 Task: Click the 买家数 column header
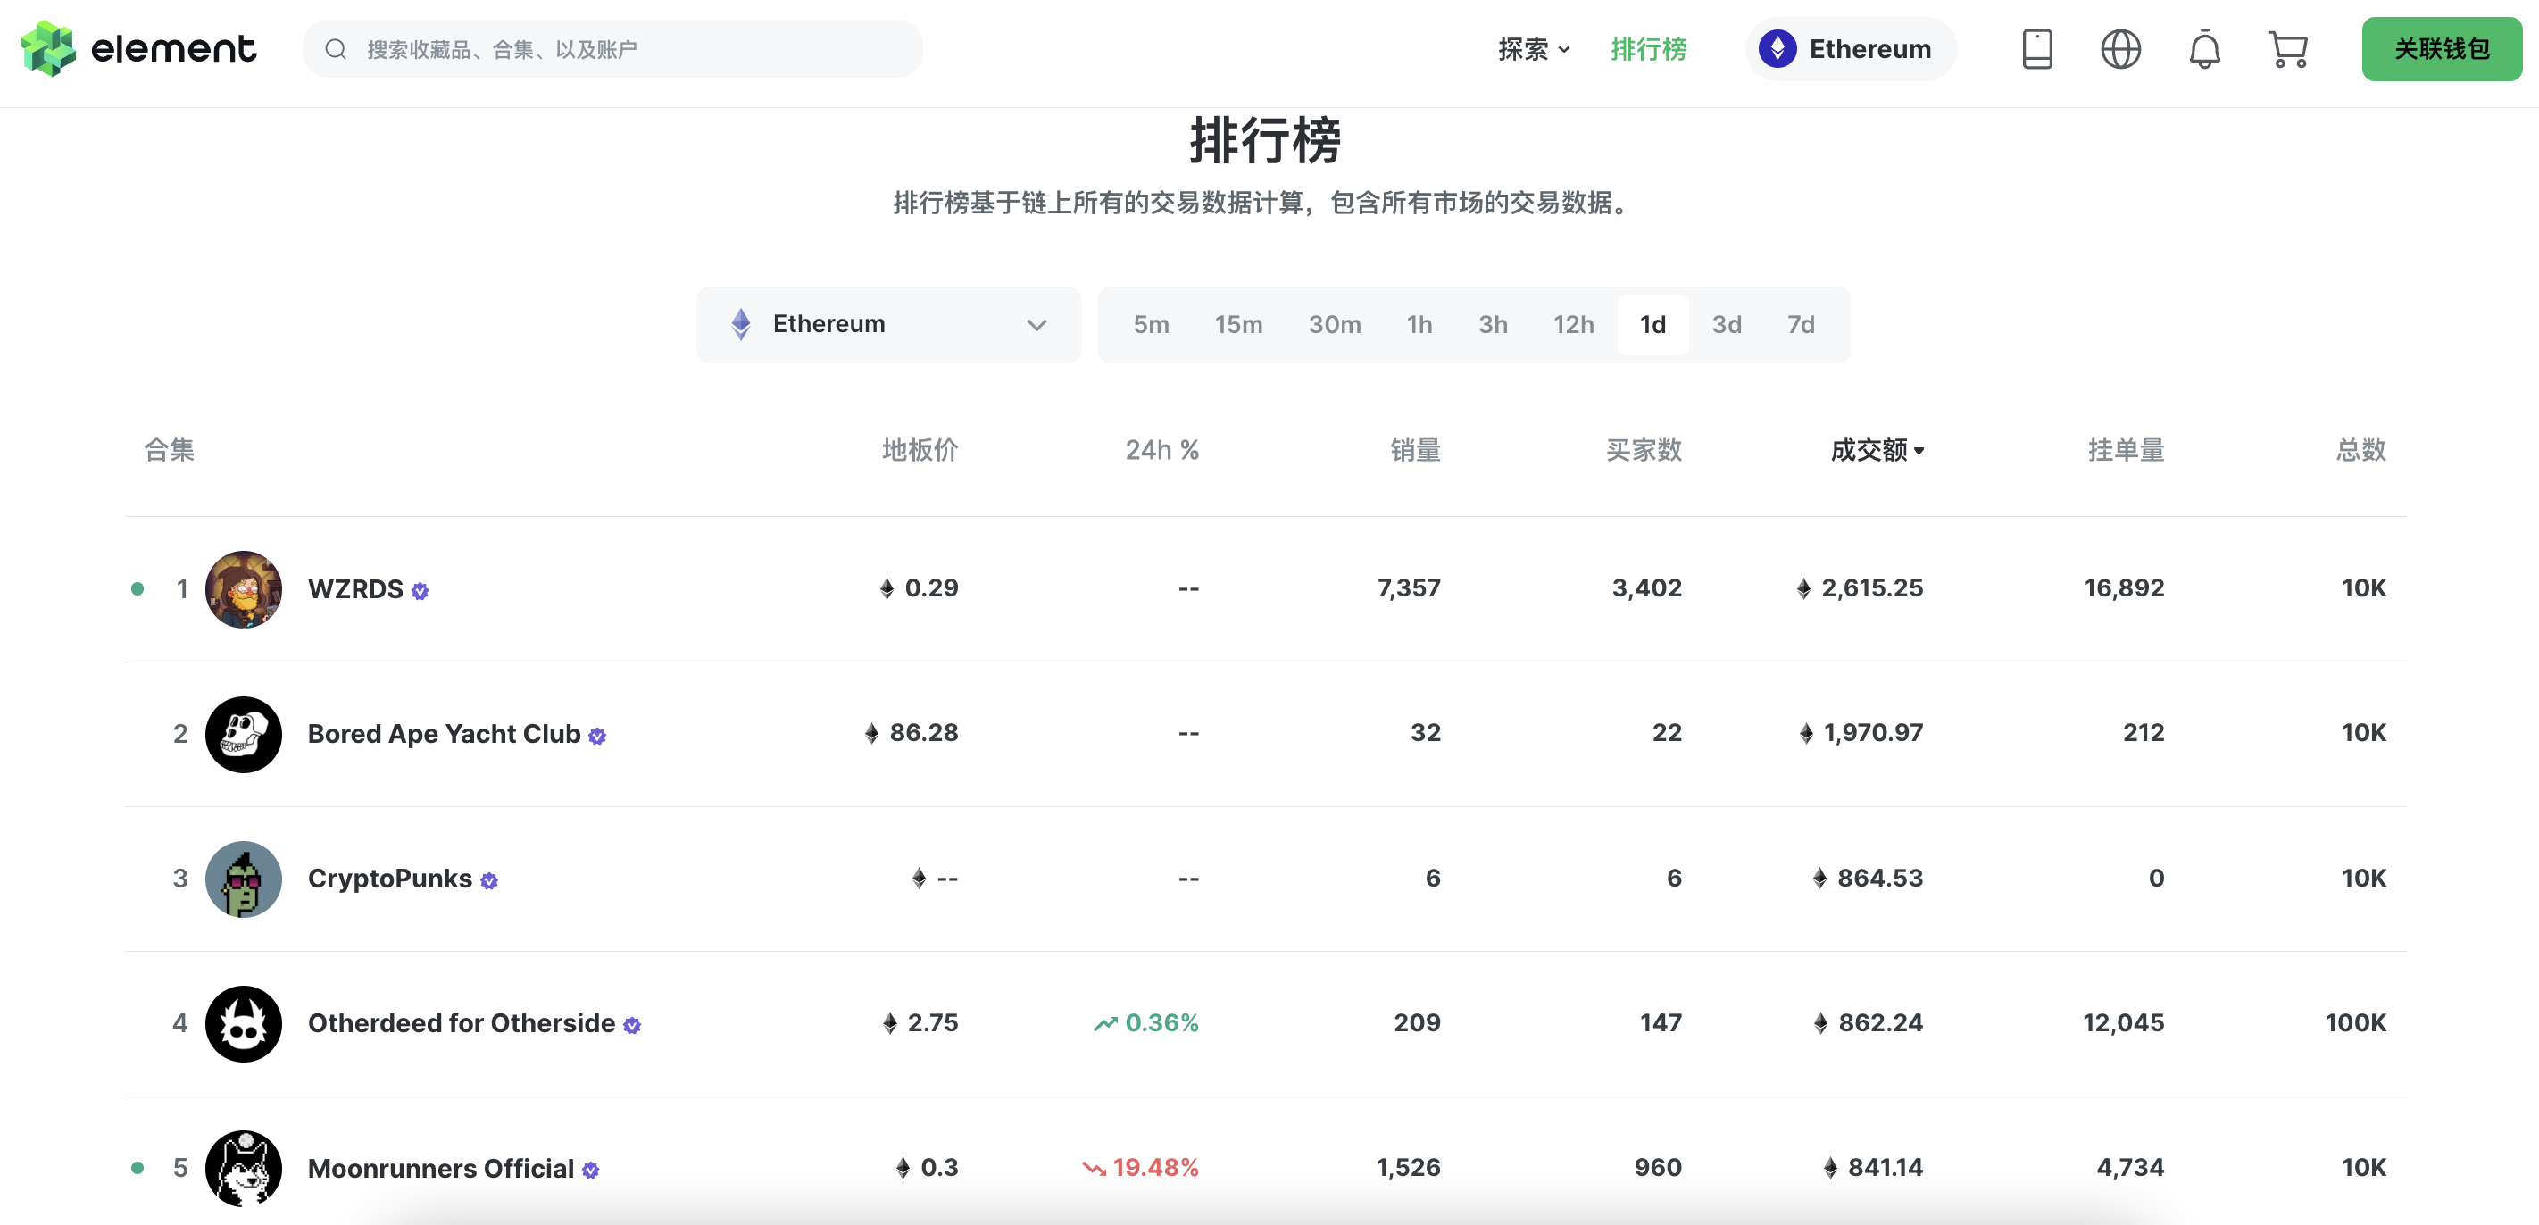(1643, 450)
